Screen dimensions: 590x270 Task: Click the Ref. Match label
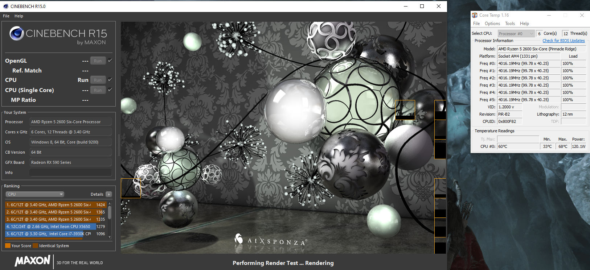[x=27, y=71]
